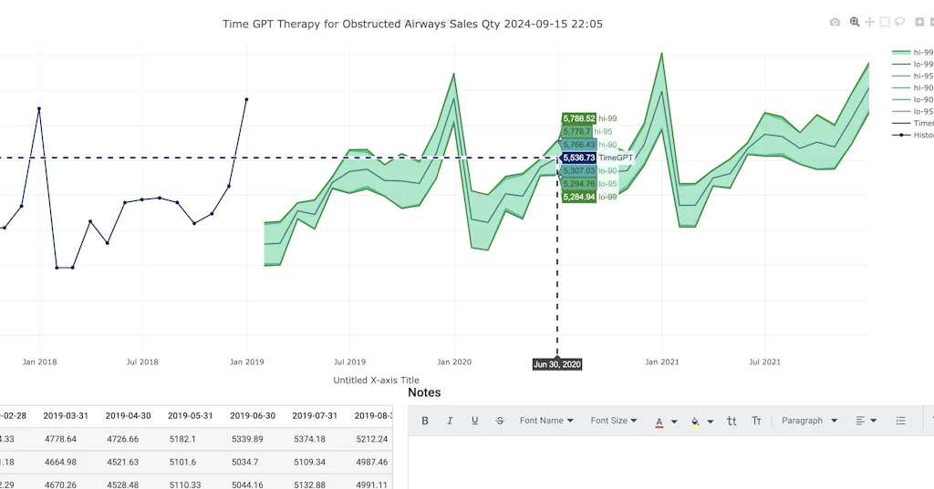The height and width of the screenshot is (489, 934).
Task: Click the Untitled X-axis Title label
Action: click(x=376, y=381)
